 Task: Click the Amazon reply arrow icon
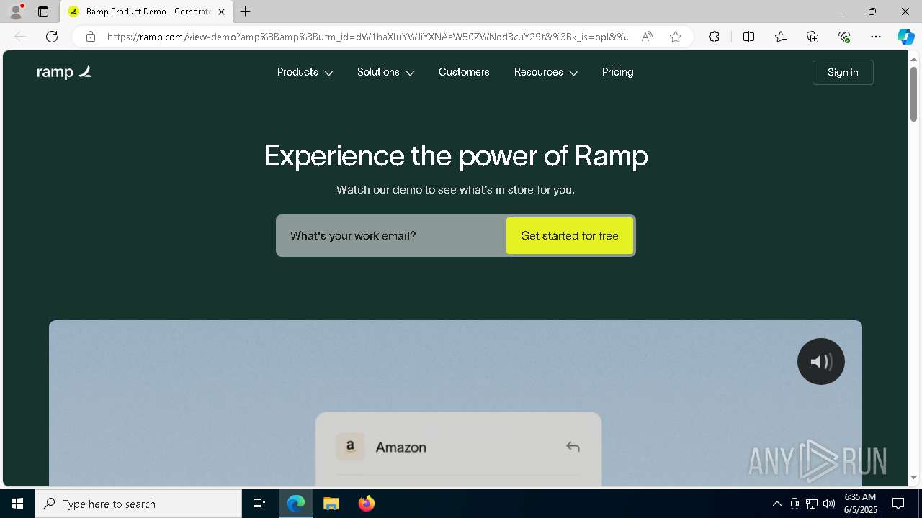tap(573, 447)
